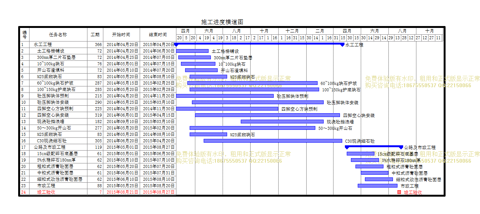This screenshot has height=214, width=480.
Task: Select the blue Gantt bar for 砼压脚块体预制
Action: [x=225, y=96]
